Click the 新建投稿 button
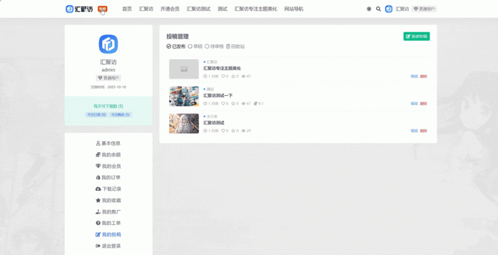498x255 pixels. pos(416,36)
